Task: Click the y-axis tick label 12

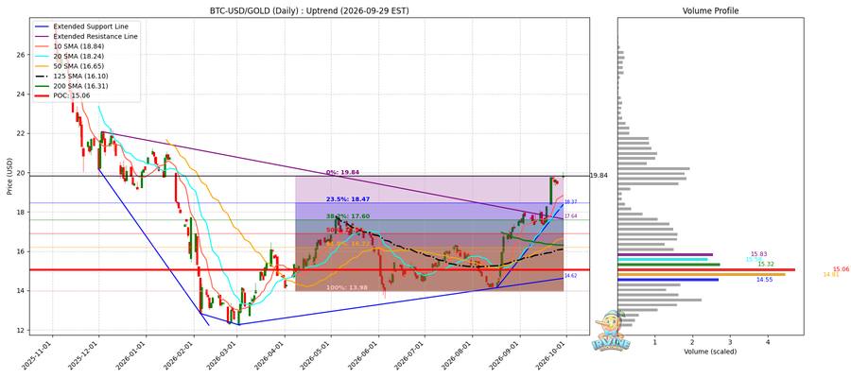Action: click(x=20, y=330)
